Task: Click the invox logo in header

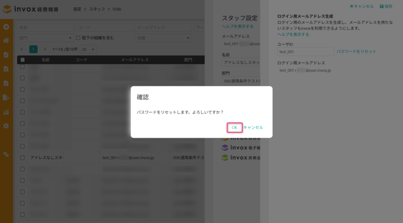Action: click(x=31, y=9)
